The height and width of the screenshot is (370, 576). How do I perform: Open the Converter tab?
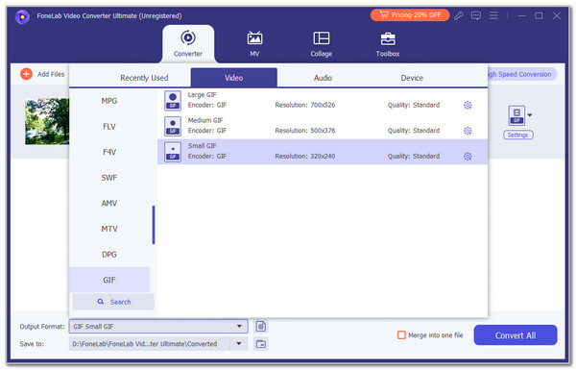click(188, 44)
